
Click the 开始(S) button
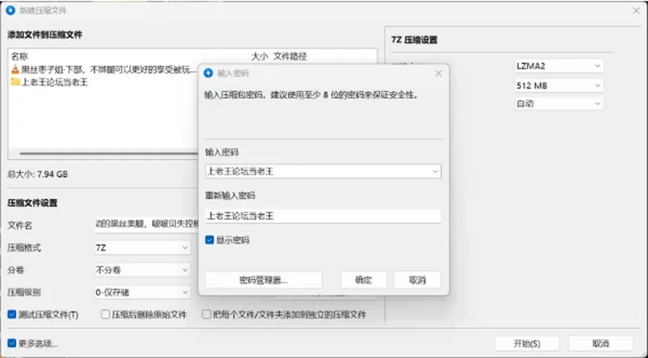tap(527, 344)
